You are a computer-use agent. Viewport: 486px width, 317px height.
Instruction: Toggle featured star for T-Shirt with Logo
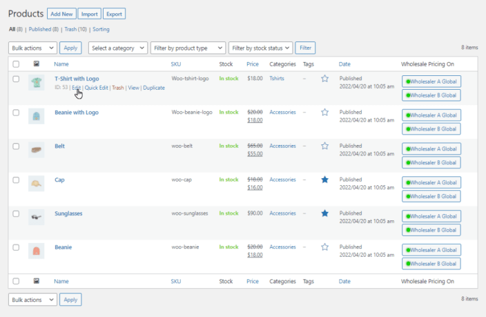tap(324, 79)
